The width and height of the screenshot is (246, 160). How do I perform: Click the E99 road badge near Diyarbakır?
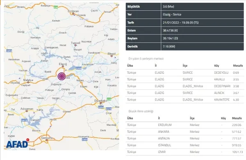[x=109, y=99]
